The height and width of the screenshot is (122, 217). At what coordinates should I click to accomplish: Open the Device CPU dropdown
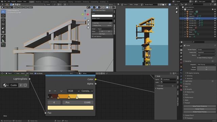pyautogui.click(x=206, y=55)
